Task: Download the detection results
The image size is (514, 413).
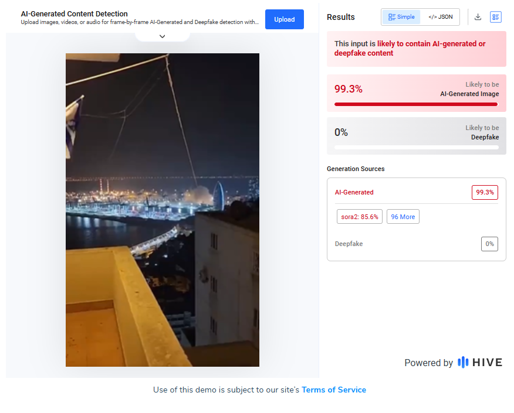Action: pyautogui.click(x=478, y=17)
